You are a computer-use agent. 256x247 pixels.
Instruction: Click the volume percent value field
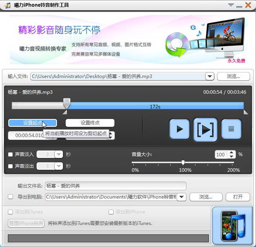click(x=221, y=154)
